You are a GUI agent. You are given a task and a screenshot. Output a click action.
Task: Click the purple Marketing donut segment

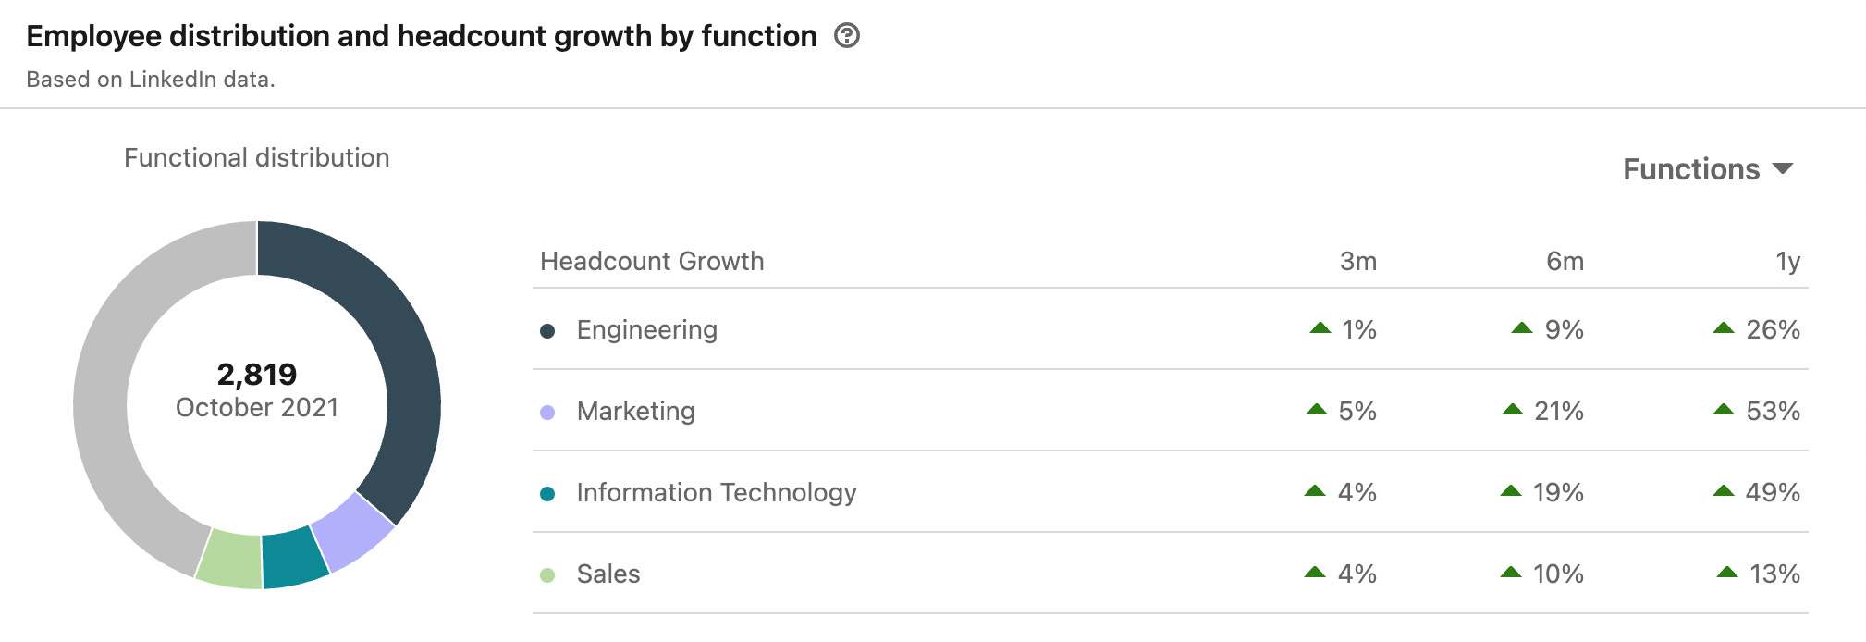355,530
